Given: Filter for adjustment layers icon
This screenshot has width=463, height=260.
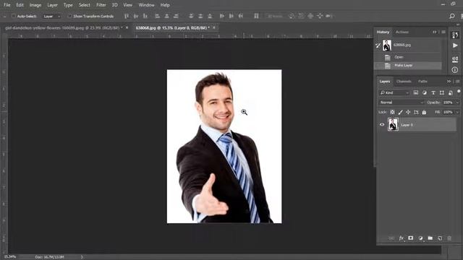Looking at the screenshot, I should tap(425, 92).
